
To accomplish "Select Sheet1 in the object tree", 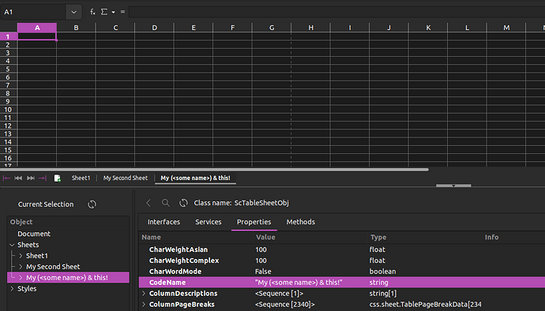I will pyautogui.click(x=37, y=256).
